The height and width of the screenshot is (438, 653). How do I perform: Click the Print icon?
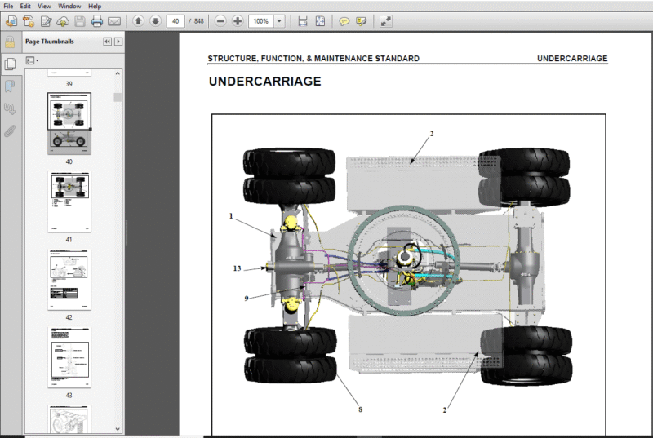click(x=97, y=20)
